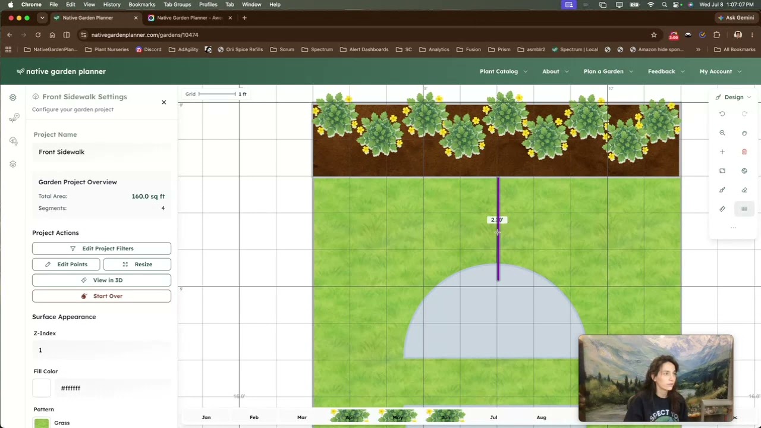Select the paintbrush tool
761x428 pixels.
[722, 190]
